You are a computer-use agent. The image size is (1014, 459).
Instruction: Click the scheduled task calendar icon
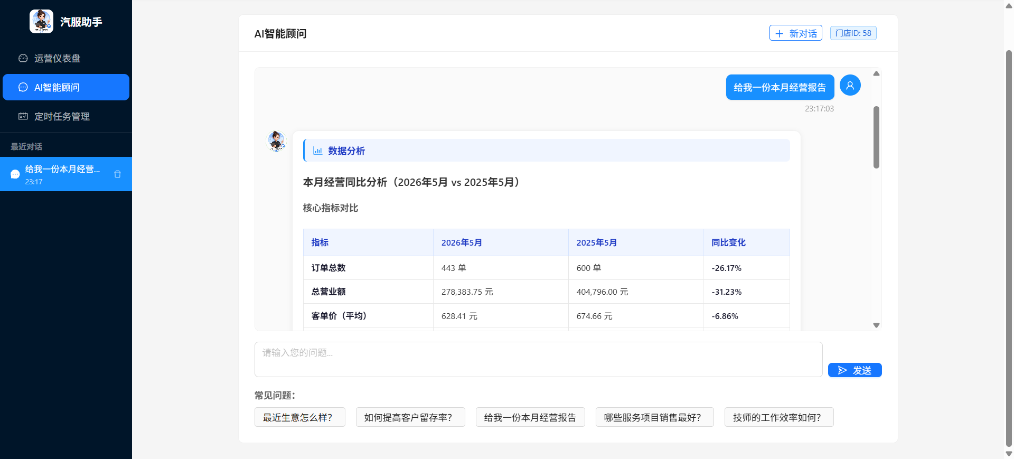pos(23,116)
